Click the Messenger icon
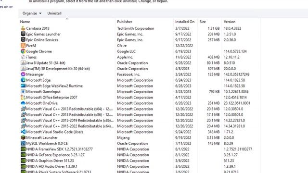The image size is (308, 173). point(23,74)
